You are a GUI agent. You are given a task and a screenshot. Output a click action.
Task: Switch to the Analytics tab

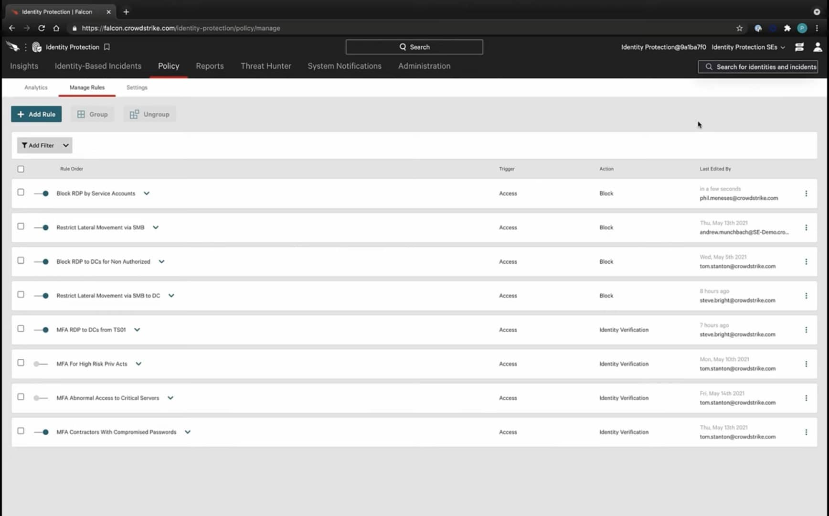36,87
